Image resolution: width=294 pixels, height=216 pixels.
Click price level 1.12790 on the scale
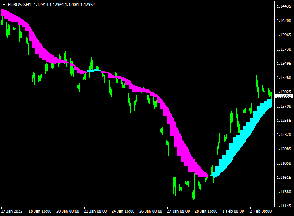[x=284, y=106]
